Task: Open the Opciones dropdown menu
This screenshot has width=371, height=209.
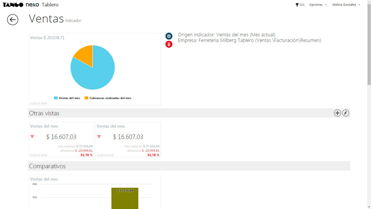Action: [x=318, y=5]
